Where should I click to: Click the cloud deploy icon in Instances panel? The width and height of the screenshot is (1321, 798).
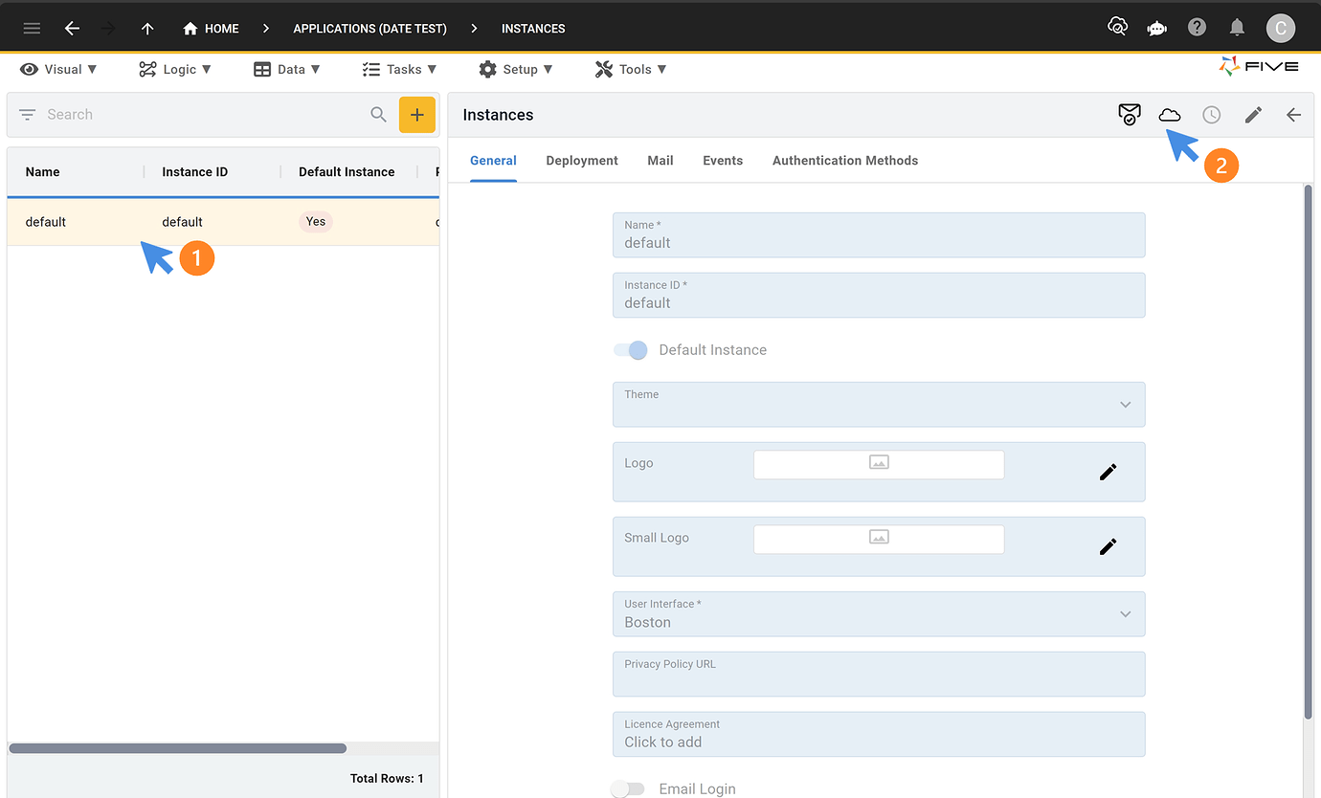click(1170, 114)
